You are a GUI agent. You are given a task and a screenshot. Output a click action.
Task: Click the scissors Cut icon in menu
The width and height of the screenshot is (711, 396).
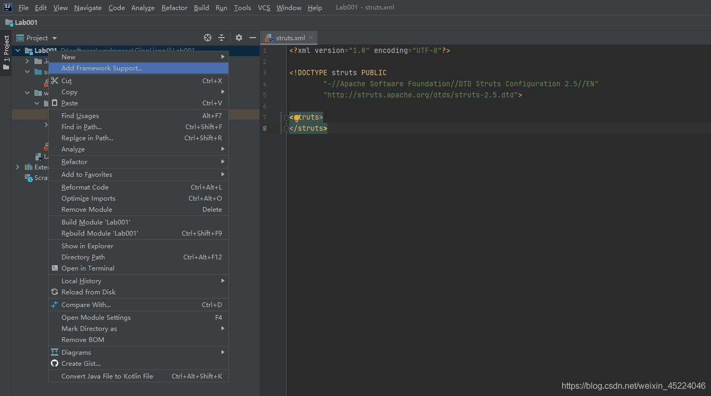point(55,80)
